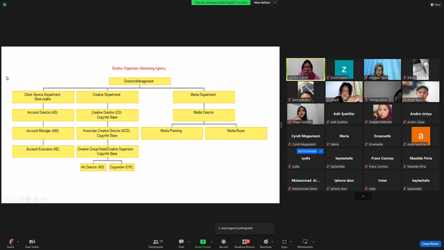The image size is (444, 250).
Task: Expand chat options caret next to Chat
Action: pos(189,242)
